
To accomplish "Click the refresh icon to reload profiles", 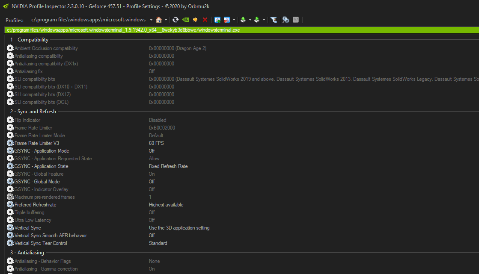I will click(176, 20).
